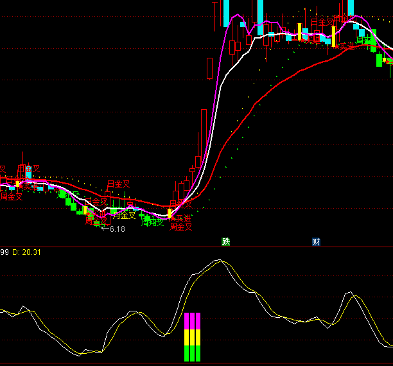This screenshot has height=366, width=393.
Task: Click the yellow 月金叉 signal label
Action: tap(125, 216)
